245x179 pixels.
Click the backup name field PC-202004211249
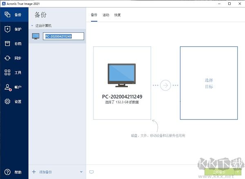(x=63, y=36)
